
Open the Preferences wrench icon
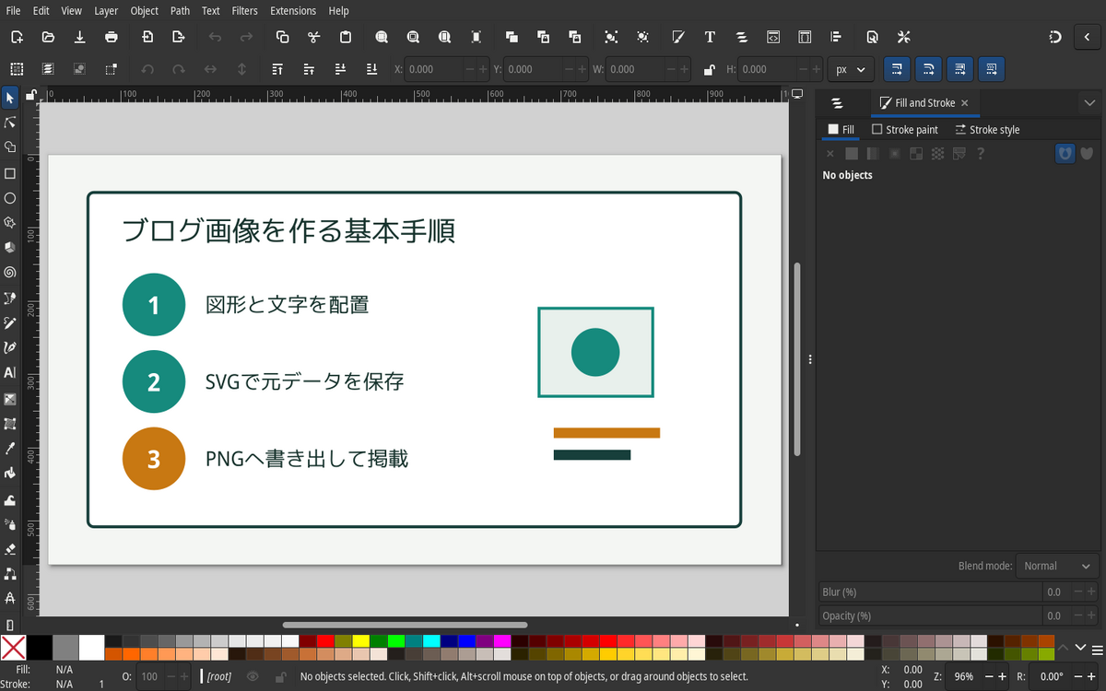[x=903, y=37]
